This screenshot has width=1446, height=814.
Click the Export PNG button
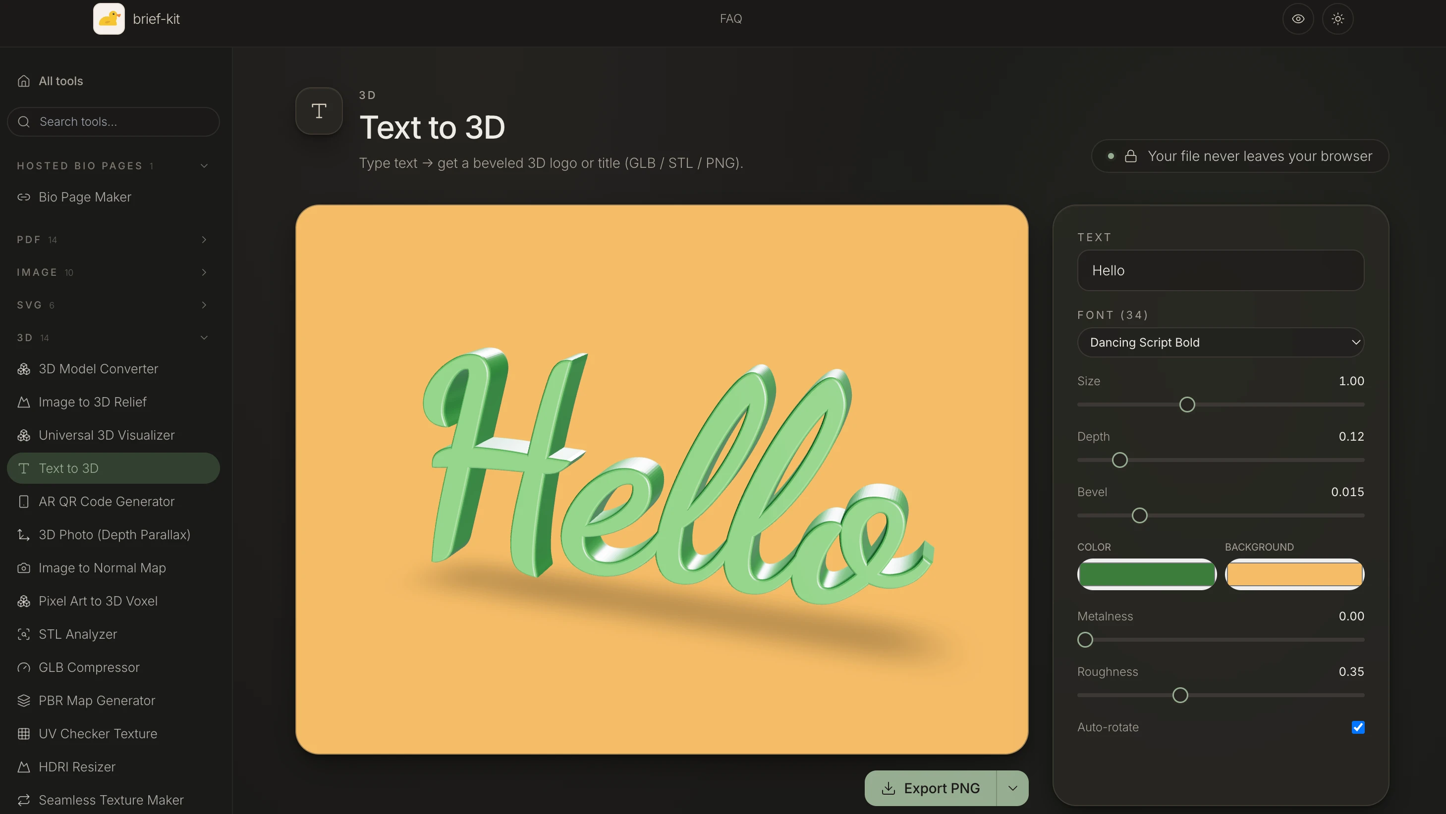click(x=931, y=788)
